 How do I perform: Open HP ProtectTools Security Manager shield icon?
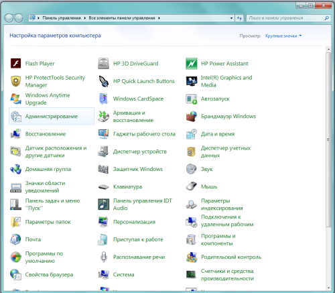click(x=15, y=81)
